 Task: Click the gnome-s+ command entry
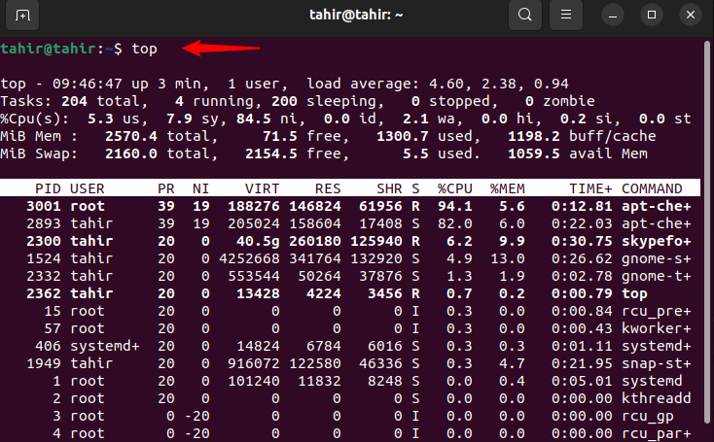657,258
